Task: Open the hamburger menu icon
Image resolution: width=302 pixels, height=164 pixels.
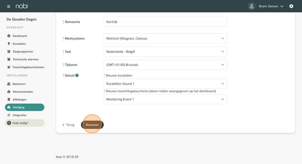Action: click(9, 6)
